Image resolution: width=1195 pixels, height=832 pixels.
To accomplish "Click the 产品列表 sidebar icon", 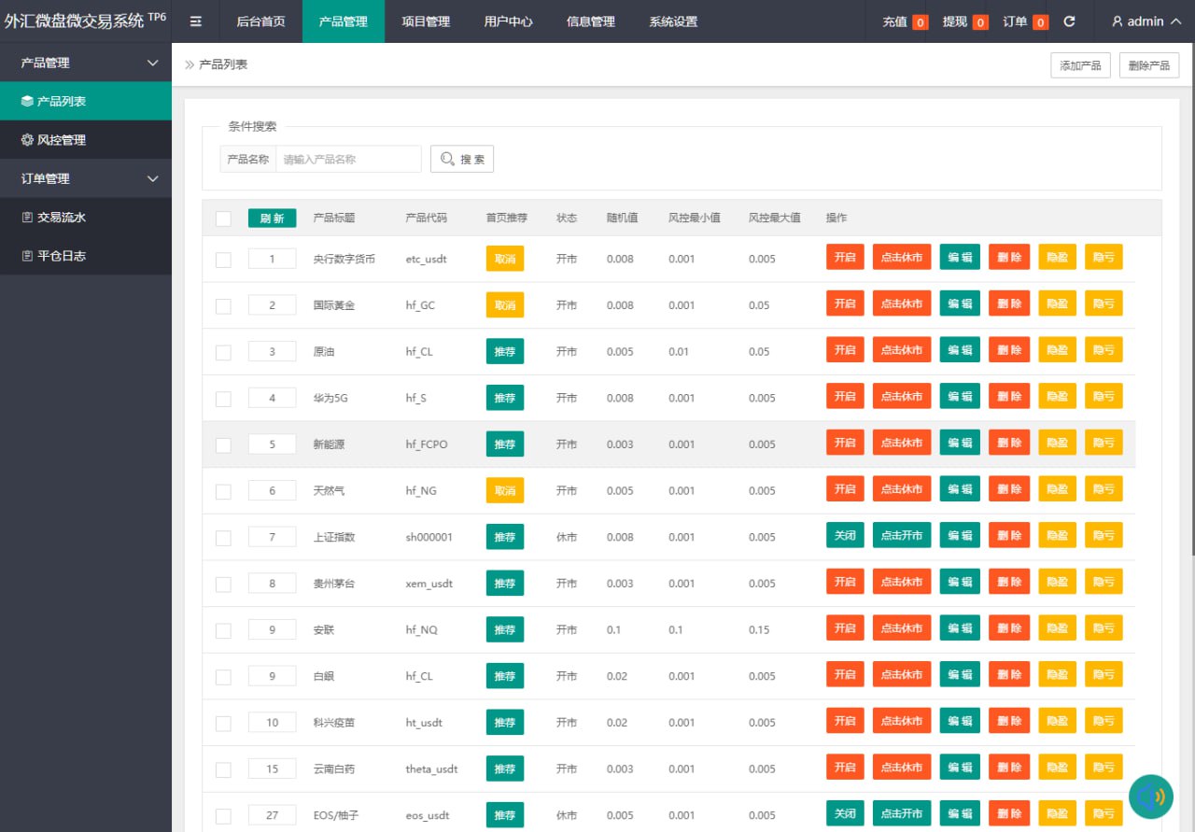I will click(27, 101).
